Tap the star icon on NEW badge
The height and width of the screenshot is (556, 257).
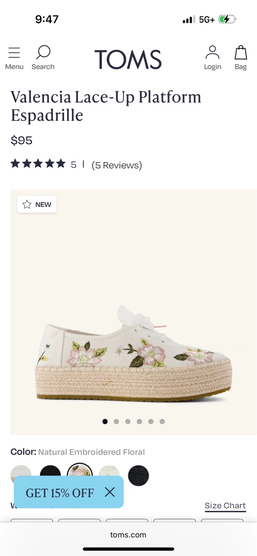(x=27, y=205)
